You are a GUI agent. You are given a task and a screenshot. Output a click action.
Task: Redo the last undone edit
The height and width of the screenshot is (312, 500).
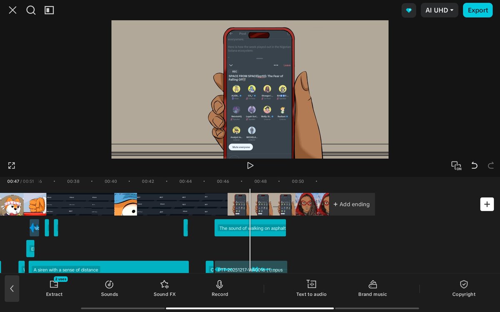491,166
